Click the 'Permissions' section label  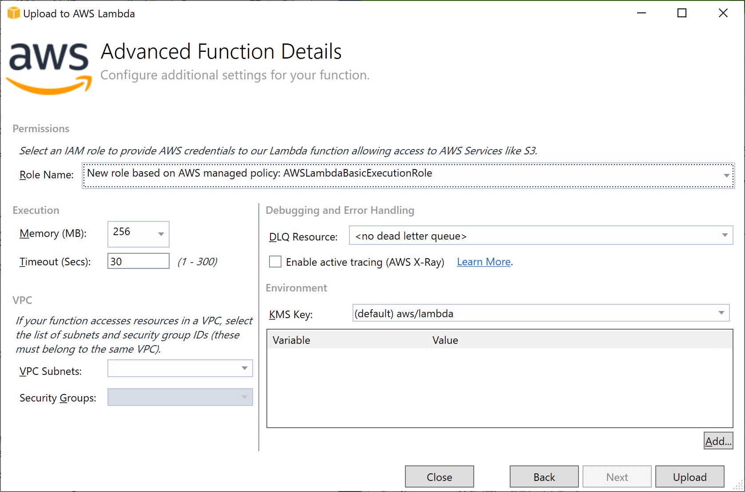click(41, 129)
